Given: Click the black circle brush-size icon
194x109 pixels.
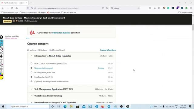Looking at the screenshot, I should tap(1, 57).
